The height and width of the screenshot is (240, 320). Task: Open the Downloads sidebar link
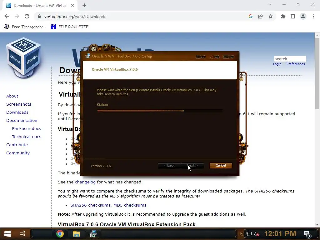coord(17,112)
